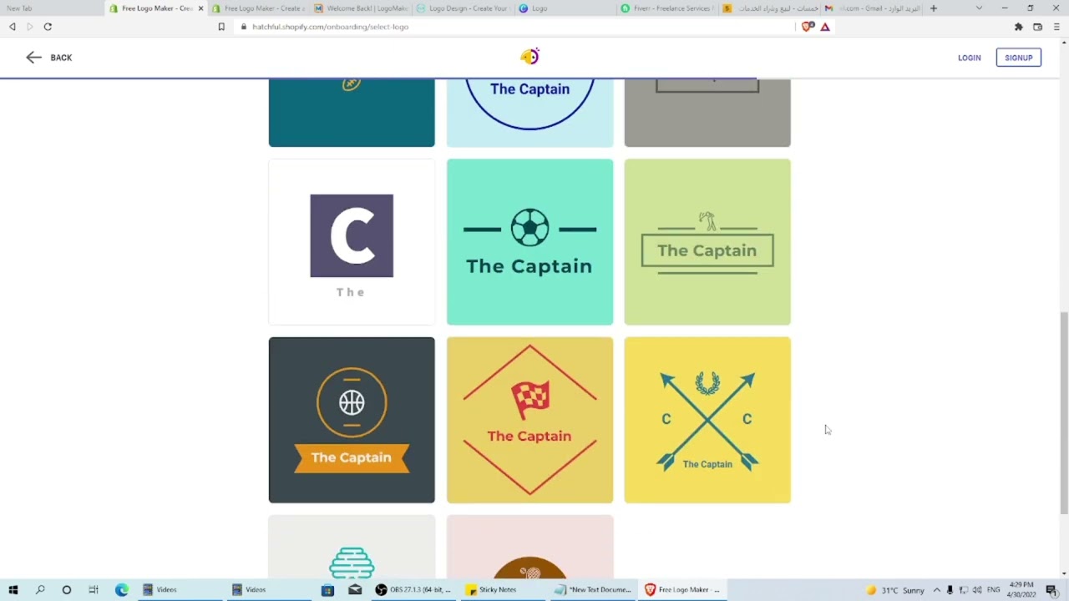
Task: Select the green boxed The Captain logo
Action: [x=707, y=242]
